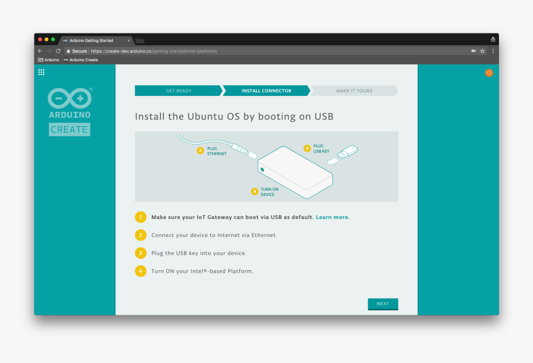Jump to the MAKE IT YOURS step
This screenshot has height=363, width=533.
point(355,90)
